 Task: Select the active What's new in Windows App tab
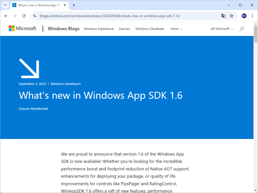coord(40,5)
